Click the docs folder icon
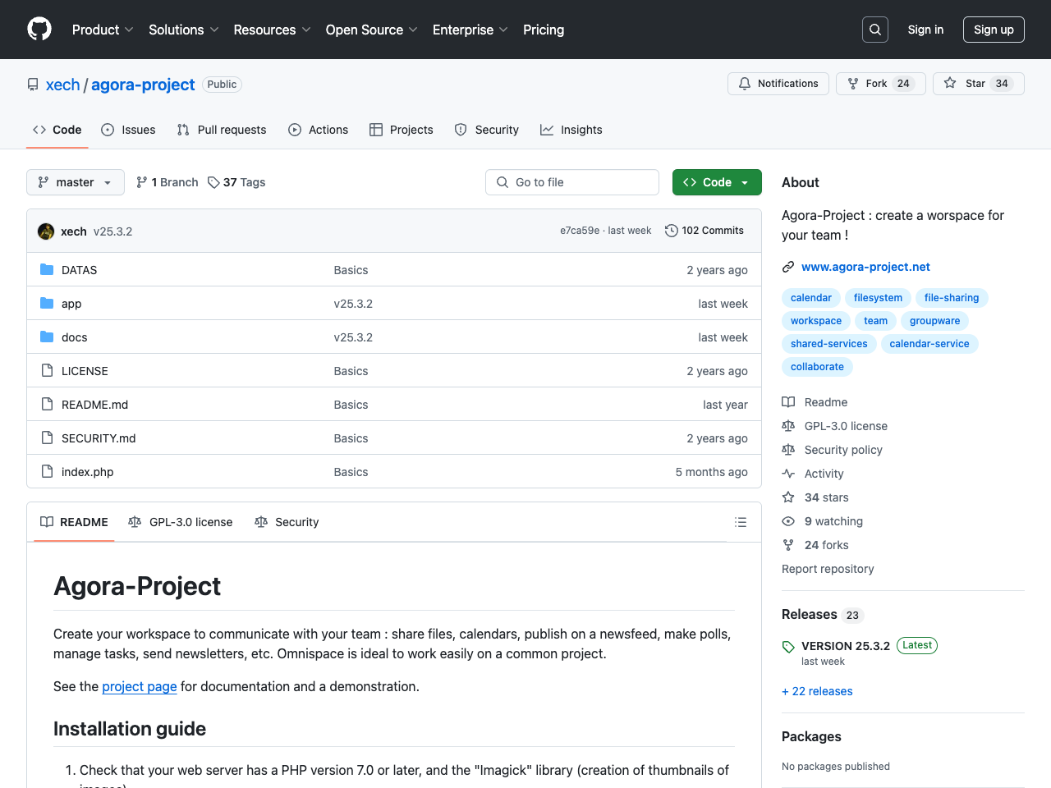The height and width of the screenshot is (788, 1051). point(47,337)
